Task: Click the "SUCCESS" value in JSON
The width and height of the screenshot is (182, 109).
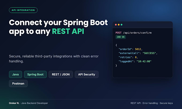Action: click(x=149, y=53)
